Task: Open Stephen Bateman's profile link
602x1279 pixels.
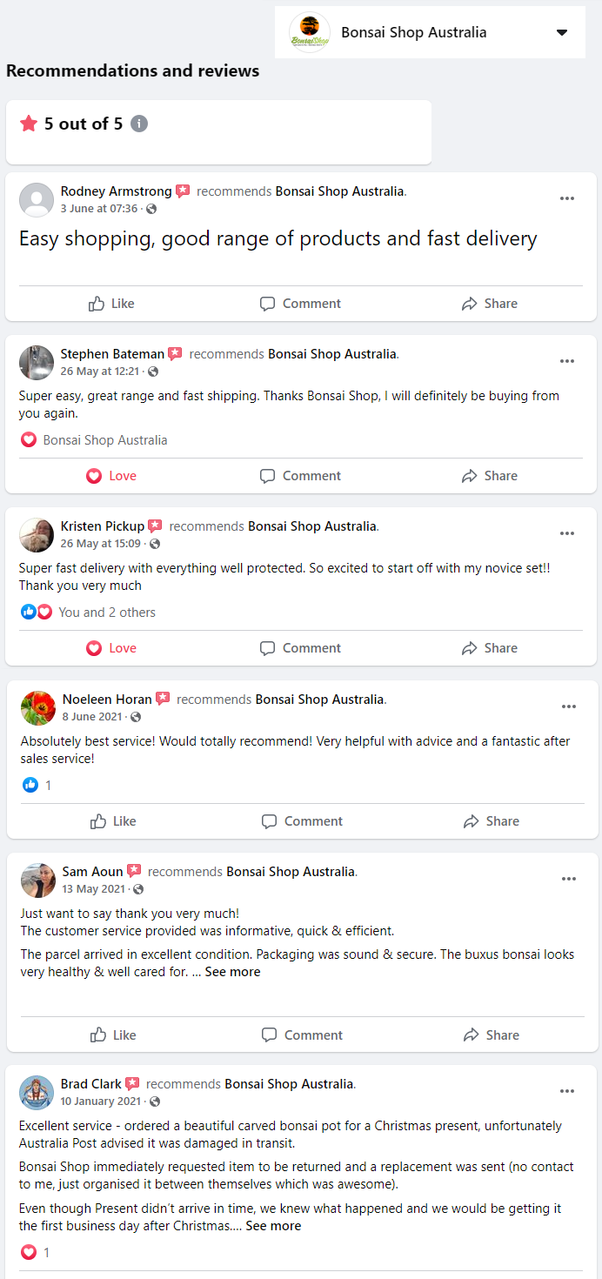Action: [x=112, y=353]
